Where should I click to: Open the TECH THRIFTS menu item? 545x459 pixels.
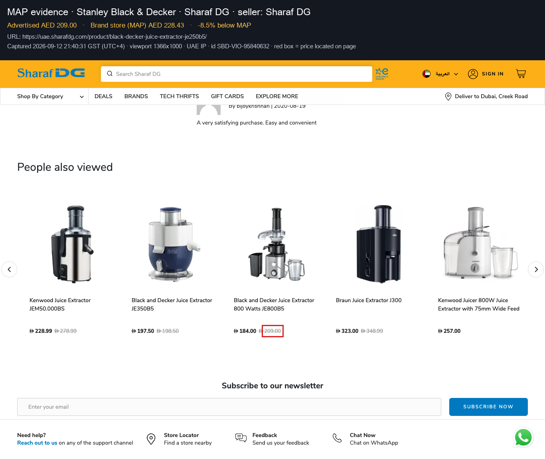pos(180,97)
